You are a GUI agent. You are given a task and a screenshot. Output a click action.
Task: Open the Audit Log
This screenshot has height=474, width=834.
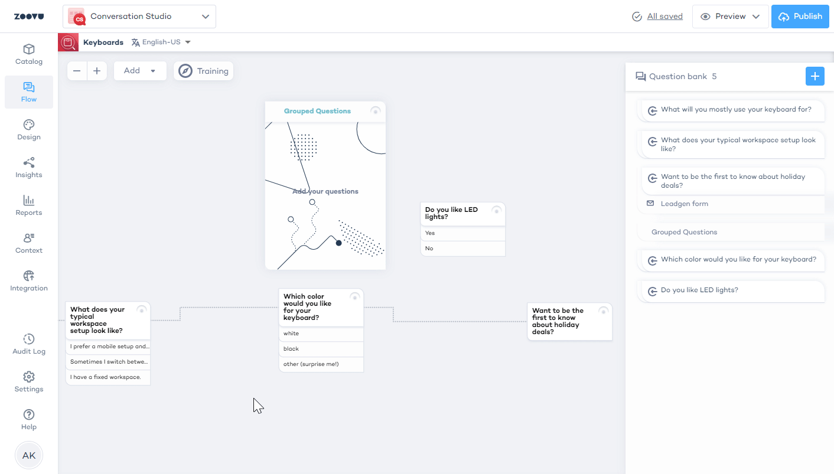[x=29, y=344]
